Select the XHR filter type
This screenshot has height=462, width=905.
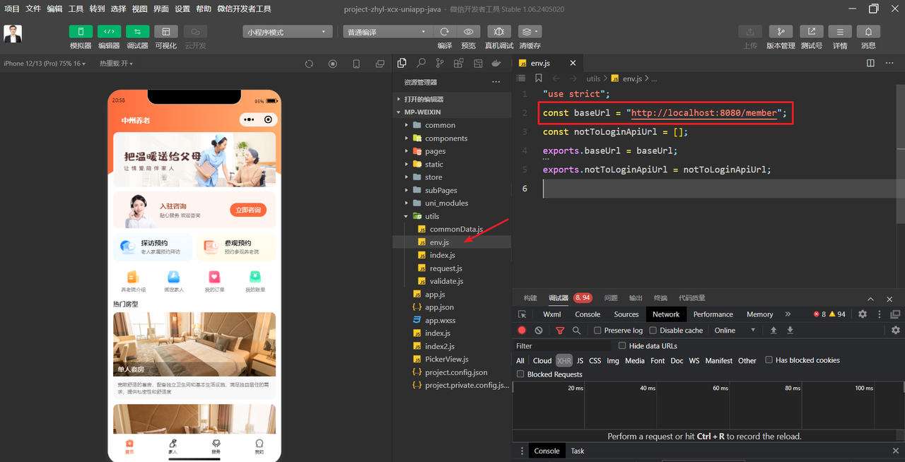click(564, 360)
